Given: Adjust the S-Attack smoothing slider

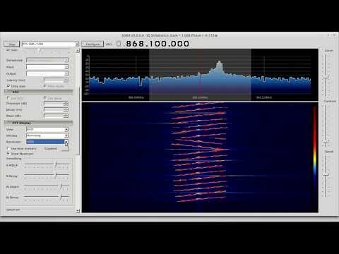Looking at the screenshot, I should pos(56,164).
